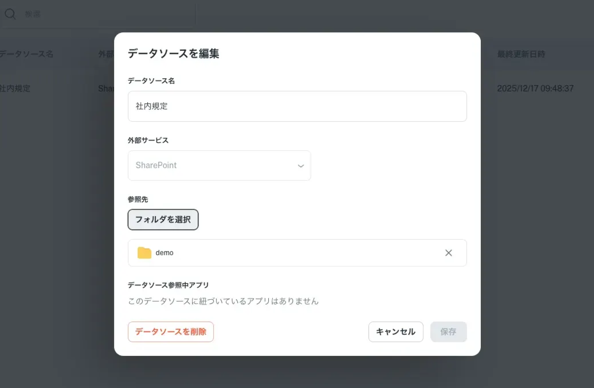Click the search magnifier icon

(x=10, y=14)
